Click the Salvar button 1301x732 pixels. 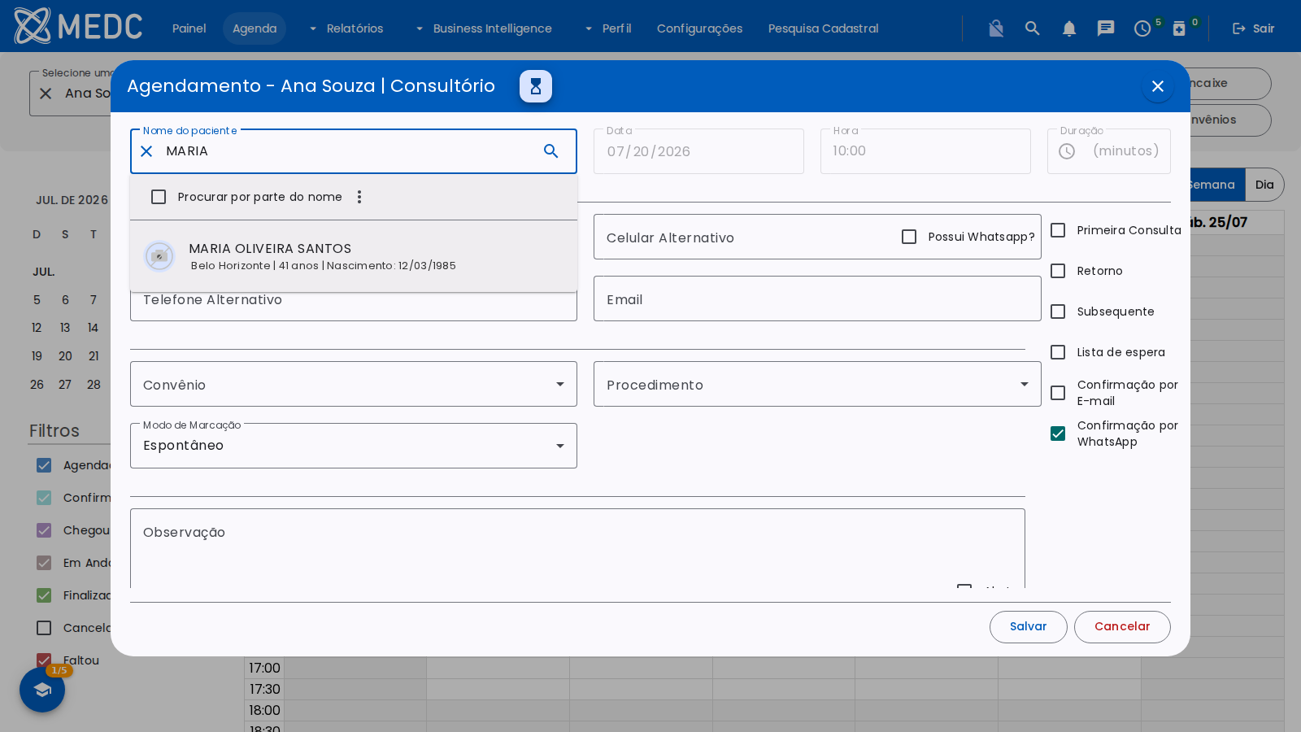1028,627
